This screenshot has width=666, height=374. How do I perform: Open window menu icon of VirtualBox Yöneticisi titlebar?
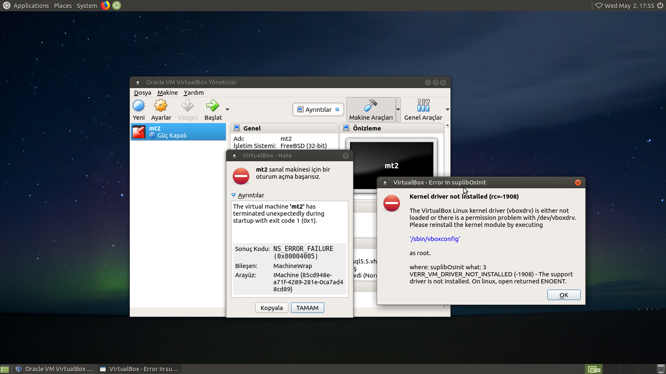click(138, 82)
